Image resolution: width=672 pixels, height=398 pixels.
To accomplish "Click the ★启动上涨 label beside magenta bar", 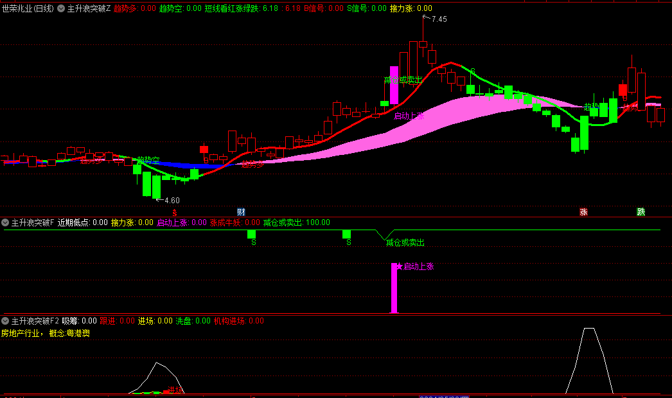I will click(x=415, y=266).
